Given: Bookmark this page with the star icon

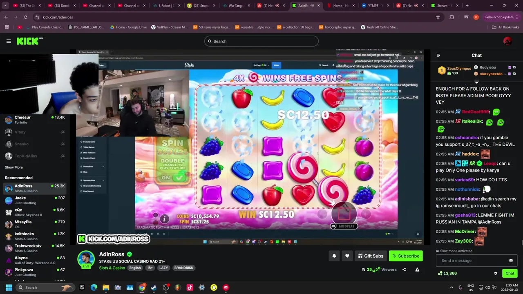Looking at the screenshot, I should 438,17.
